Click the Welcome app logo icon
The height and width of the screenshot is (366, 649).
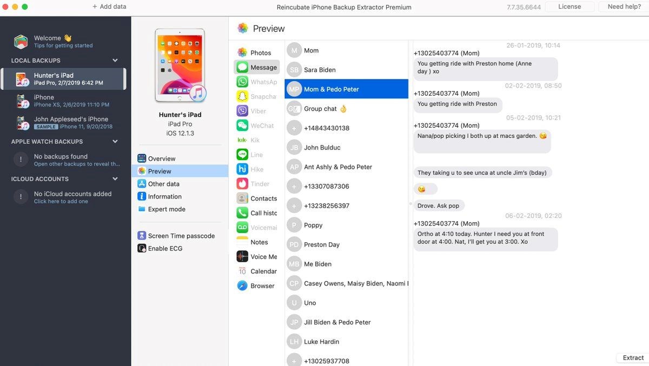click(x=21, y=42)
